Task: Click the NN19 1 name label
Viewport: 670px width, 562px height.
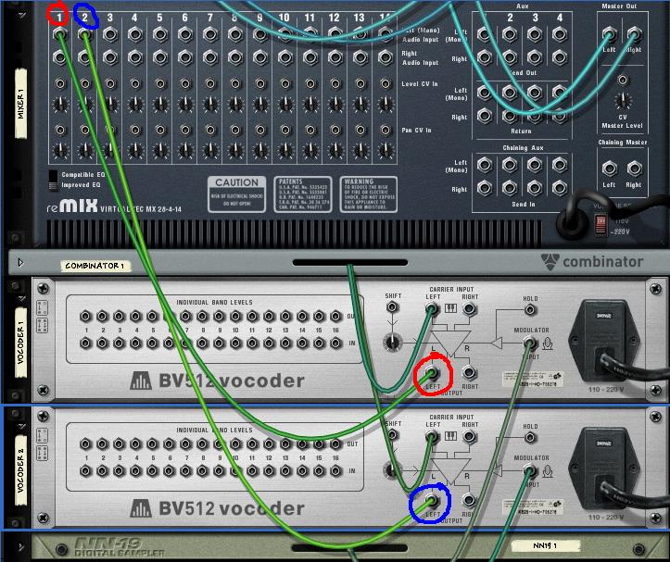Action: point(545,545)
